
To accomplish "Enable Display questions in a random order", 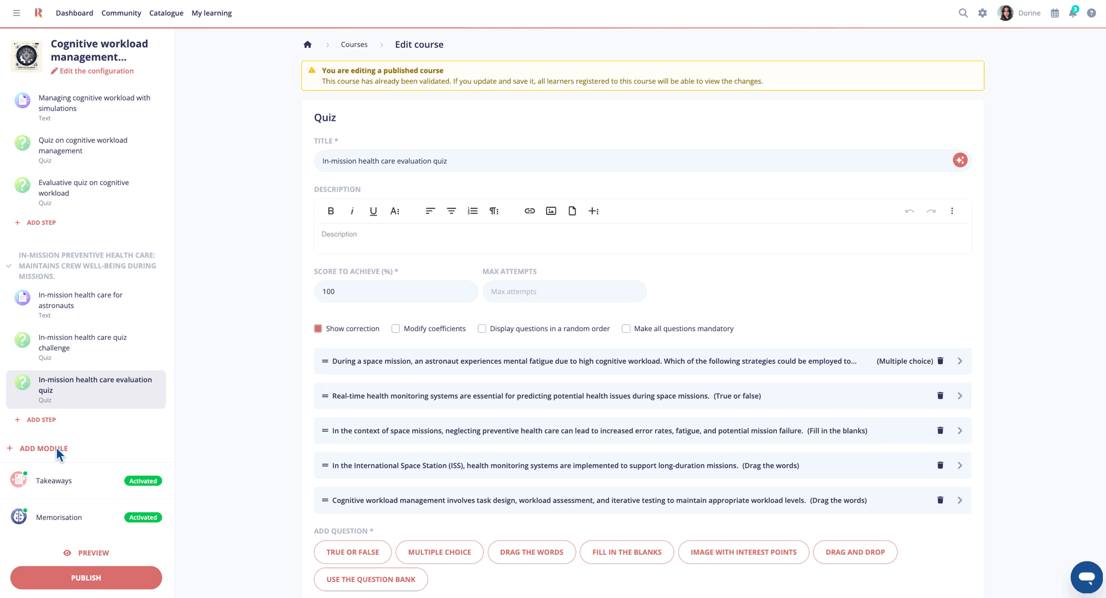I will coord(482,328).
